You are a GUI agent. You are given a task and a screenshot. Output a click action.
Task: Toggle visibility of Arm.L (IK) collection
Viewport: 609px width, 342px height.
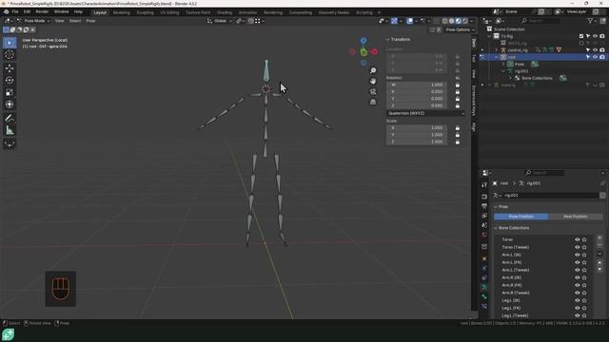pos(578,255)
